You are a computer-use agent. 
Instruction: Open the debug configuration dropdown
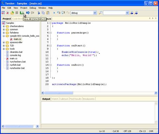click(x=95, y=13)
